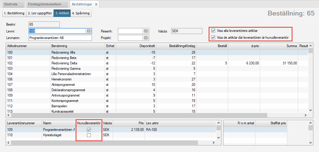Open step 2. Lev uppgifter
This screenshot has height=152, width=319.
(x=40, y=13)
